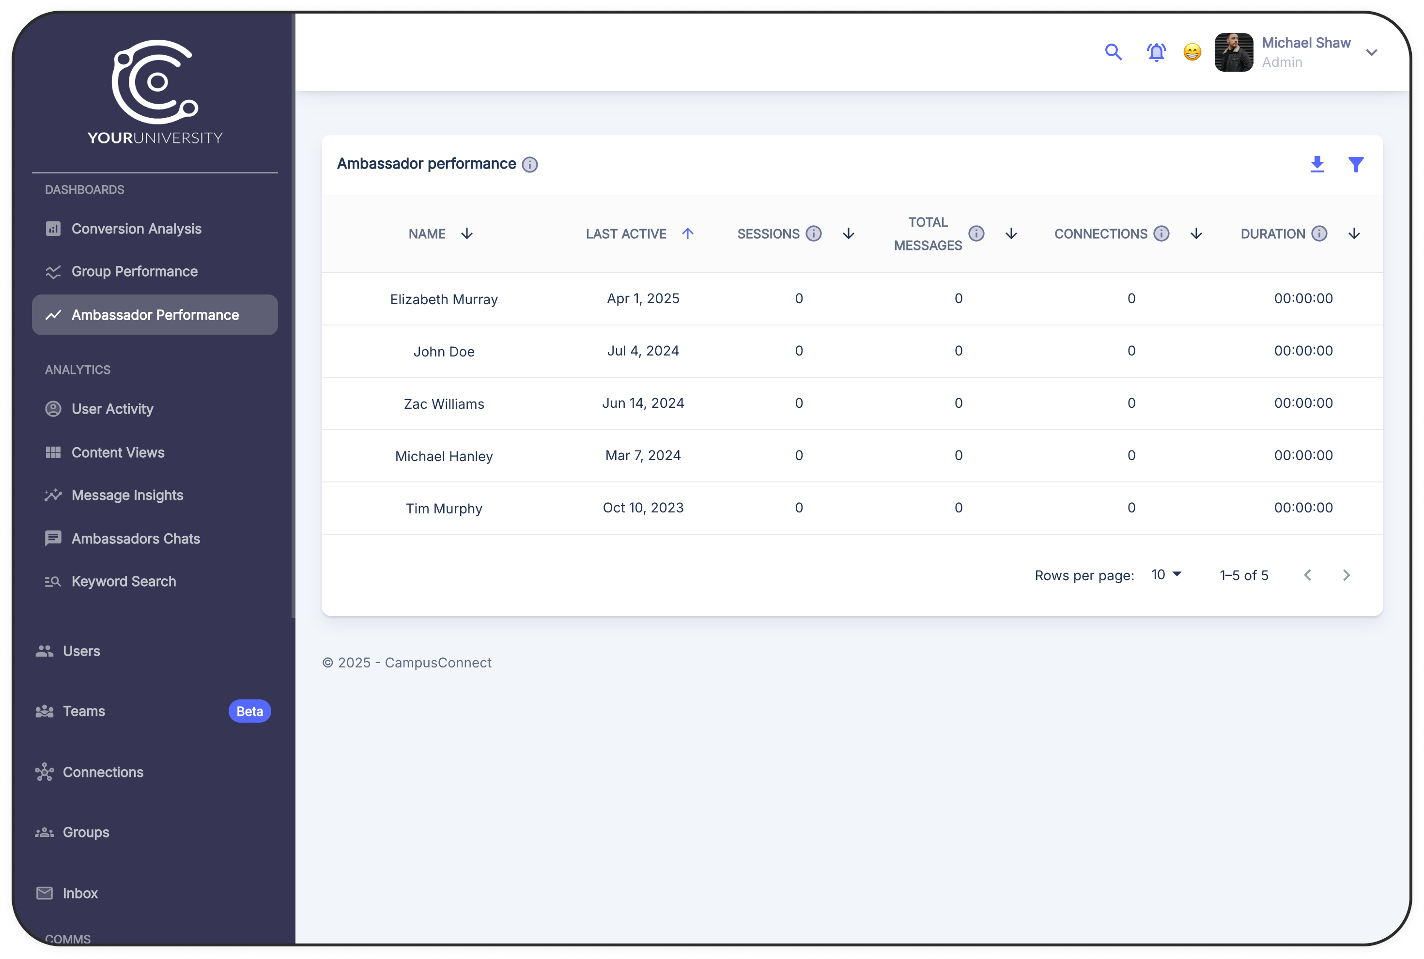Click the CONNECTIONS column header text
The image size is (1424, 959).
[1100, 233]
